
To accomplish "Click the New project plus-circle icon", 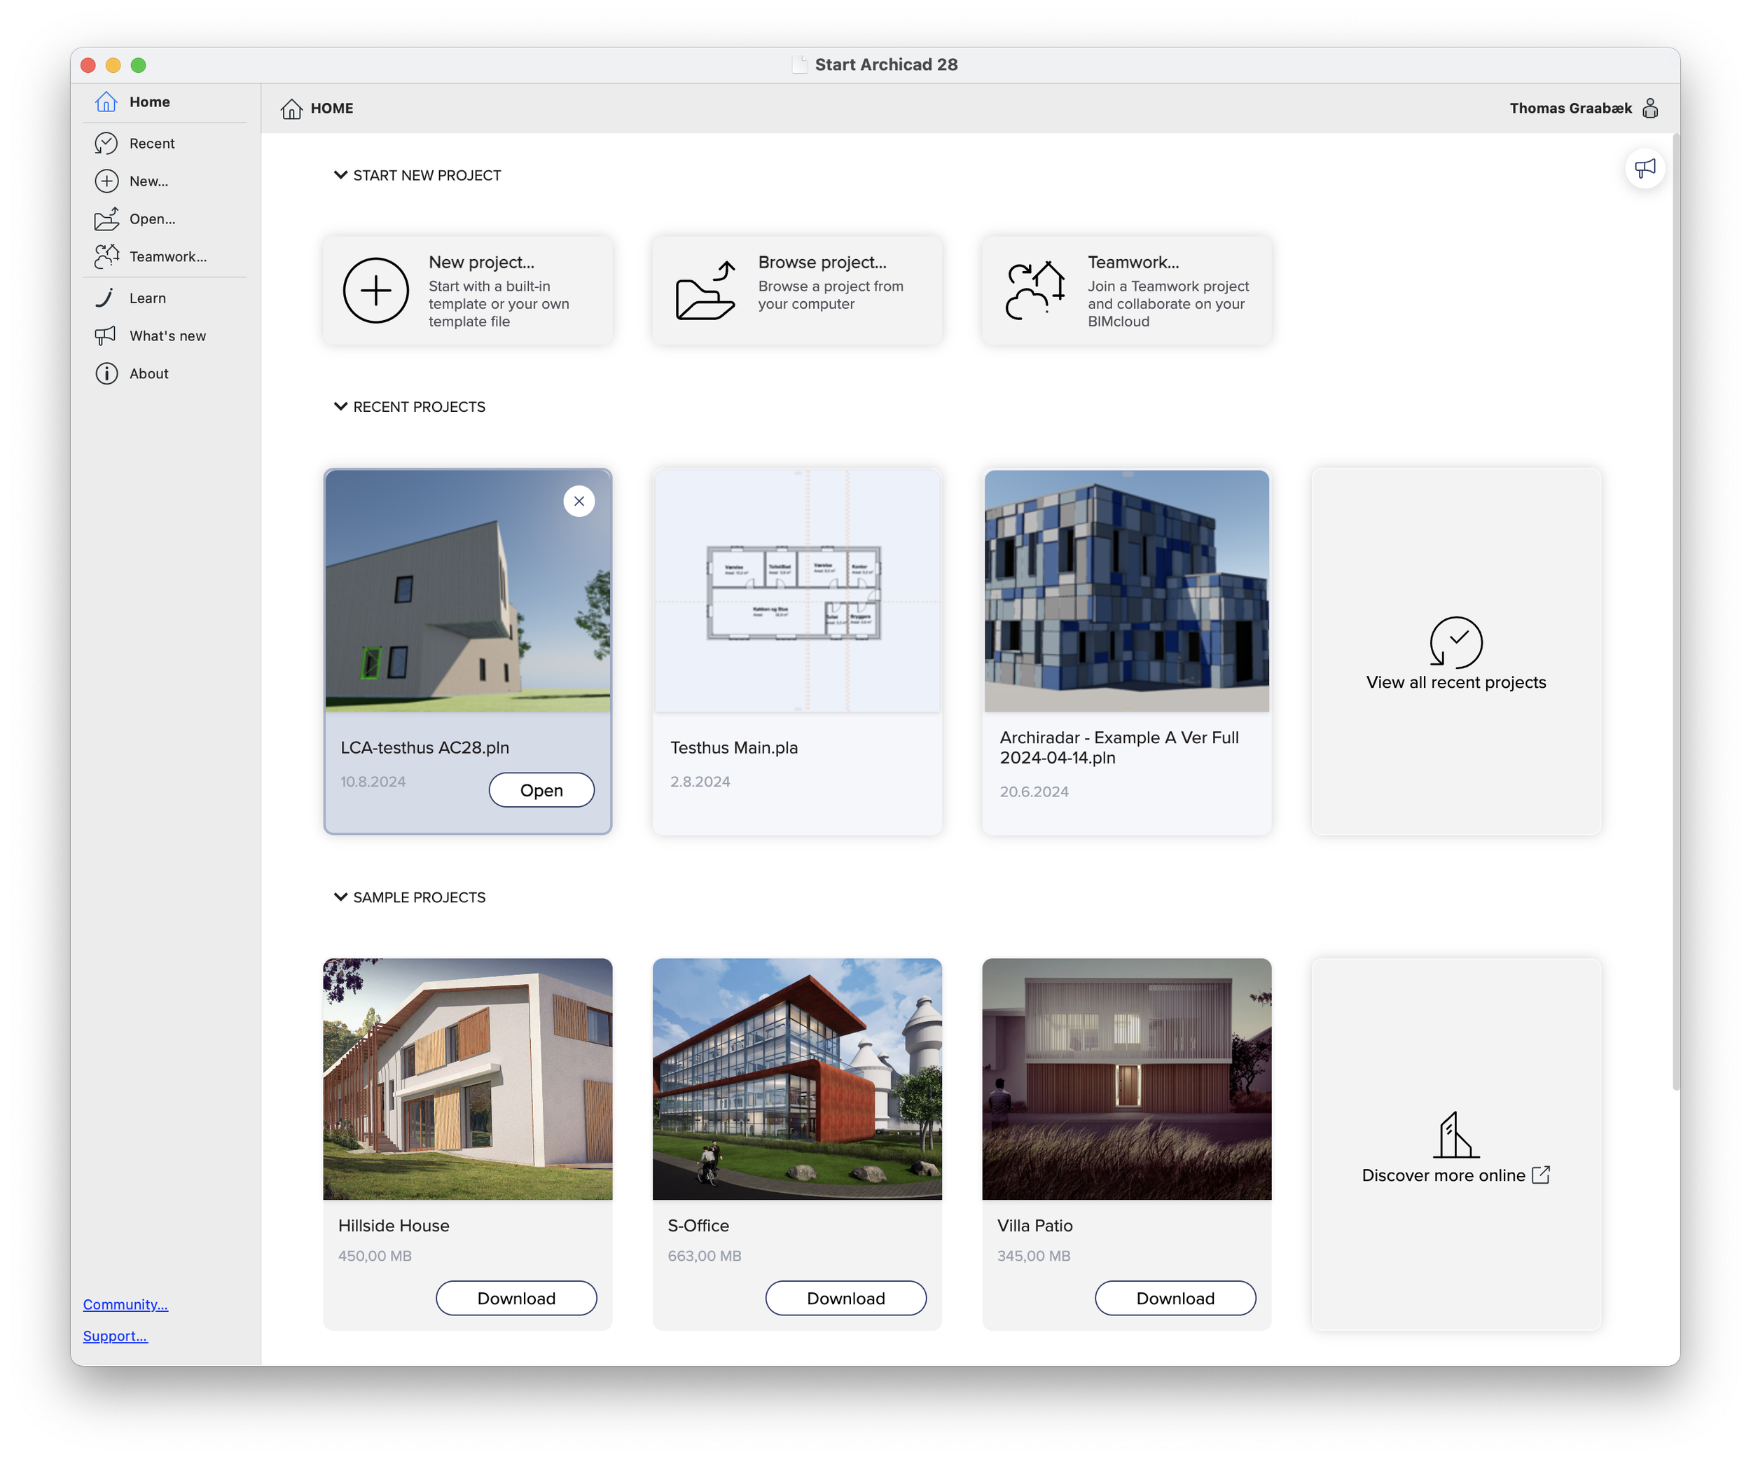I will pos(375,291).
